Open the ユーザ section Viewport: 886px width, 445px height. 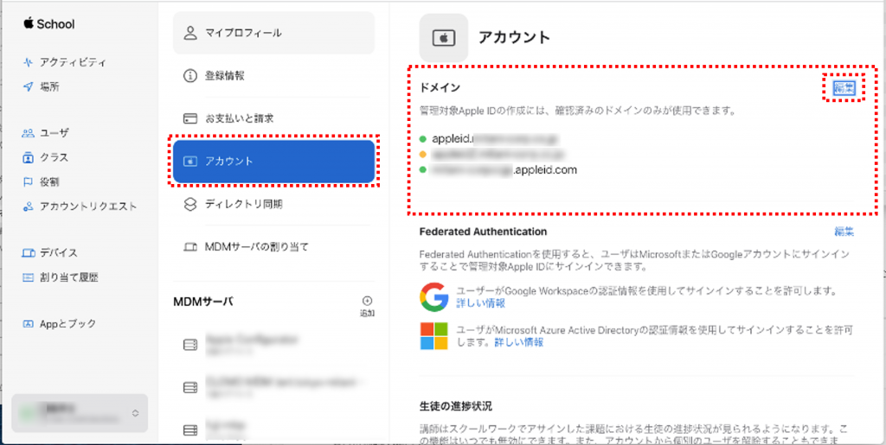click(55, 133)
